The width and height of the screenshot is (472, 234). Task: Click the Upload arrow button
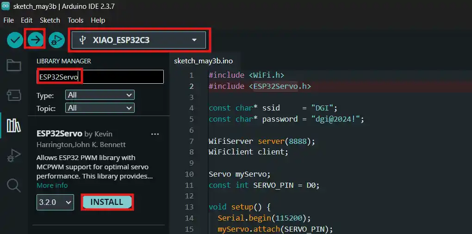point(36,40)
